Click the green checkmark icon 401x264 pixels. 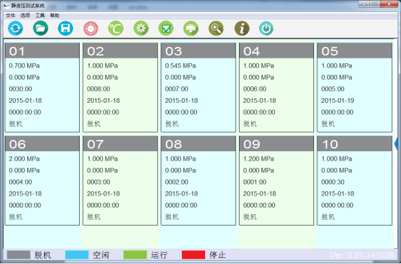(166, 28)
